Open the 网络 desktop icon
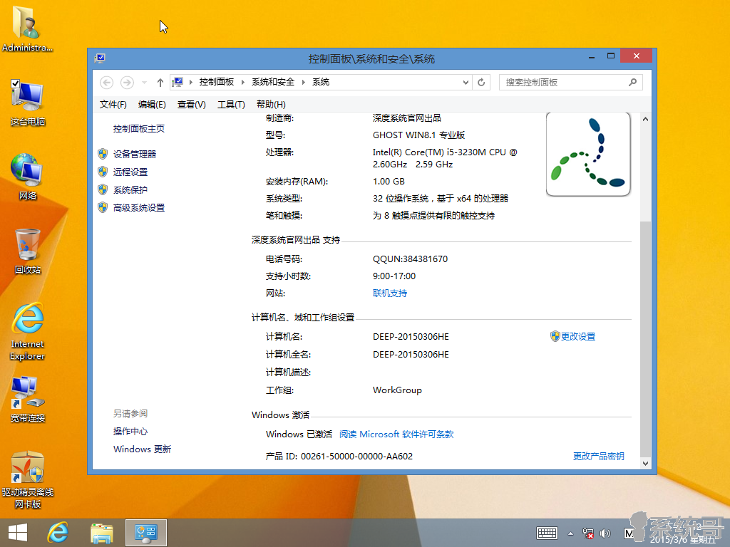The width and height of the screenshot is (730, 547). (28, 177)
